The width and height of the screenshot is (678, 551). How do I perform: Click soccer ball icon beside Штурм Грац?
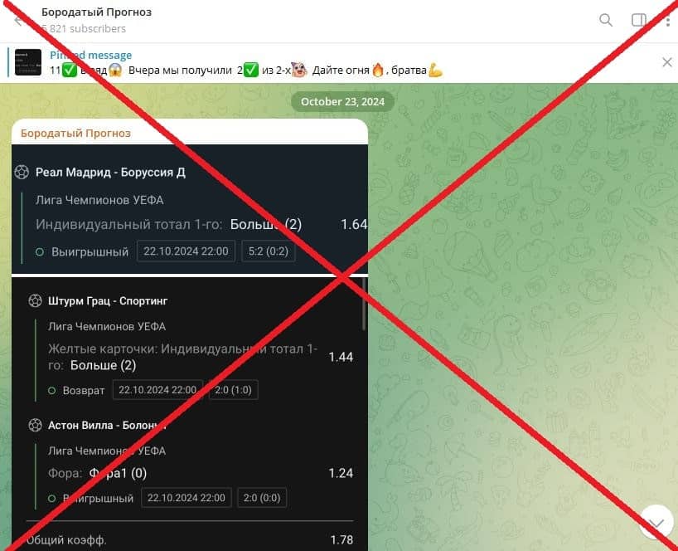(x=35, y=300)
